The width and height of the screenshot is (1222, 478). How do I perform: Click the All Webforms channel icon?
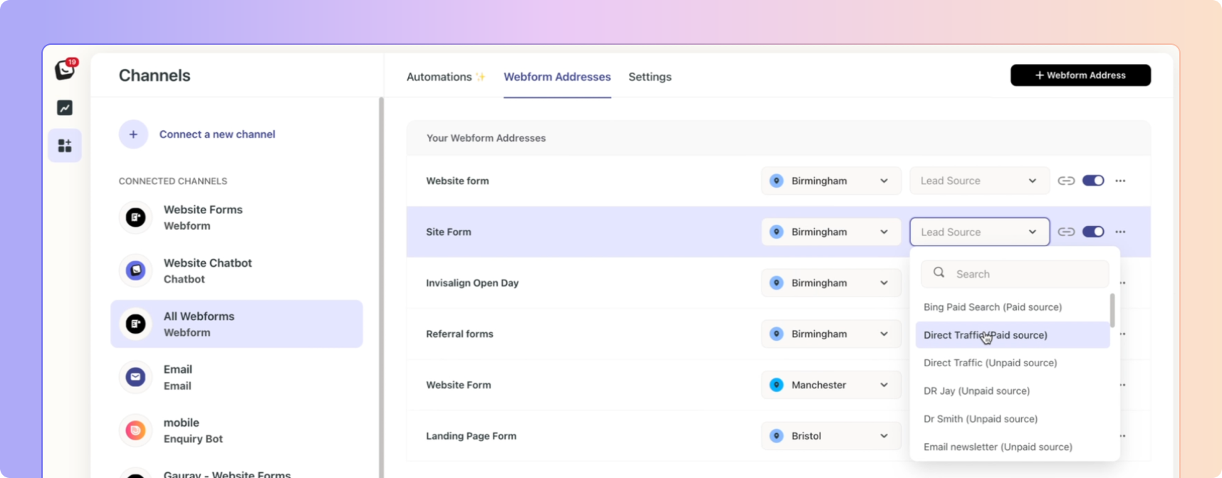[135, 324]
